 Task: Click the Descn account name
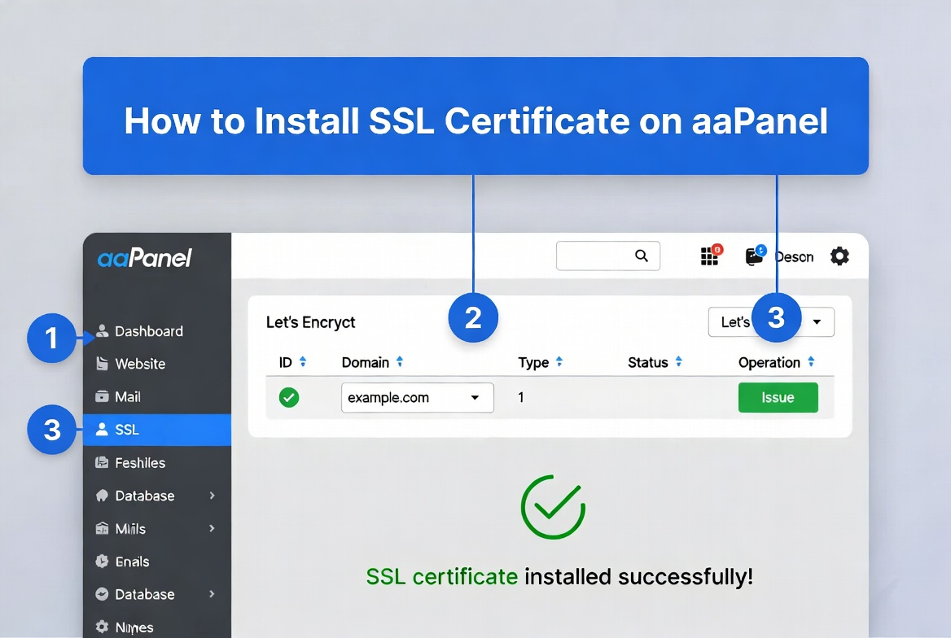click(794, 257)
